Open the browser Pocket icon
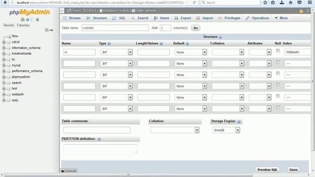 299,2
